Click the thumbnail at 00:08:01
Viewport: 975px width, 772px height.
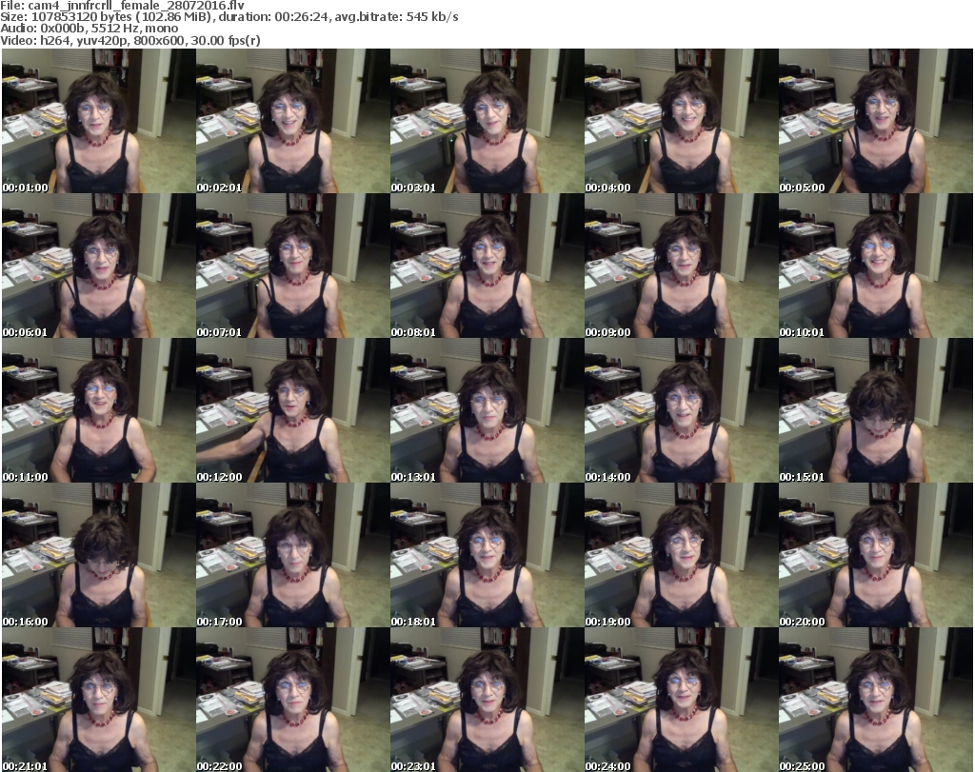coord(487,266)
